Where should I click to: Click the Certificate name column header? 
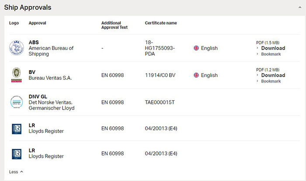coord(161,23)
